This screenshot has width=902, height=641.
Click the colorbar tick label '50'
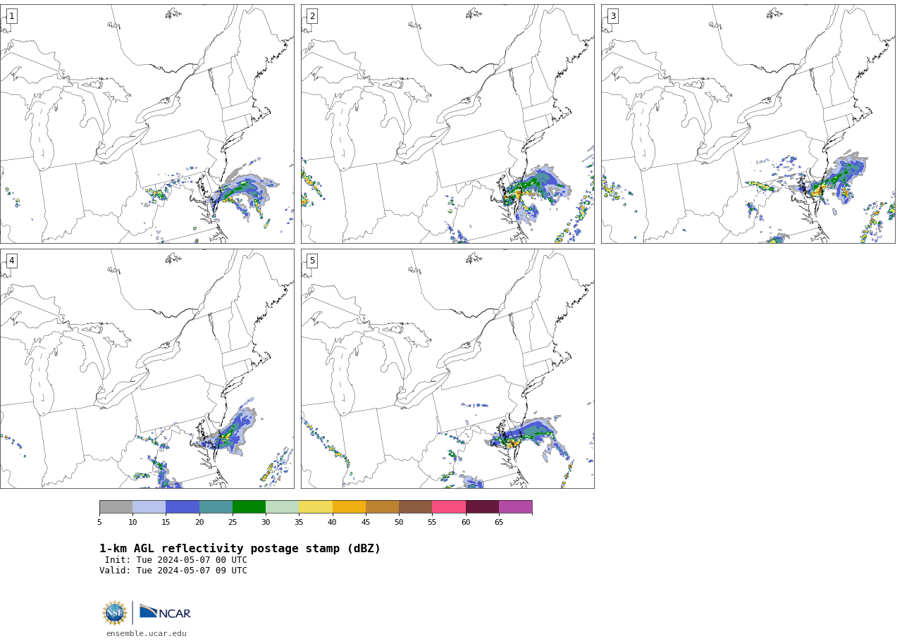coord(399,522)
